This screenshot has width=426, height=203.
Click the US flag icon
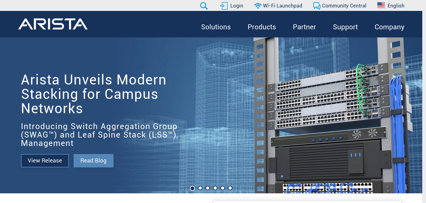(x=381, y=5)
